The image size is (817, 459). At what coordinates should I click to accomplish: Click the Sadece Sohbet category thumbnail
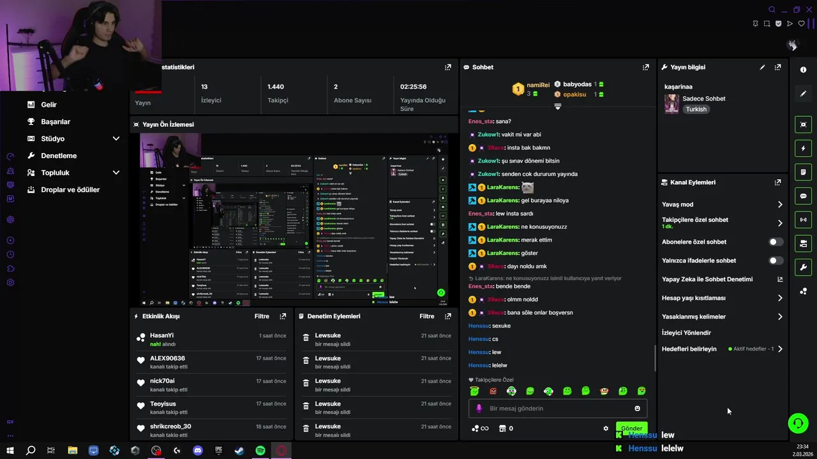(x=671, y=104)
